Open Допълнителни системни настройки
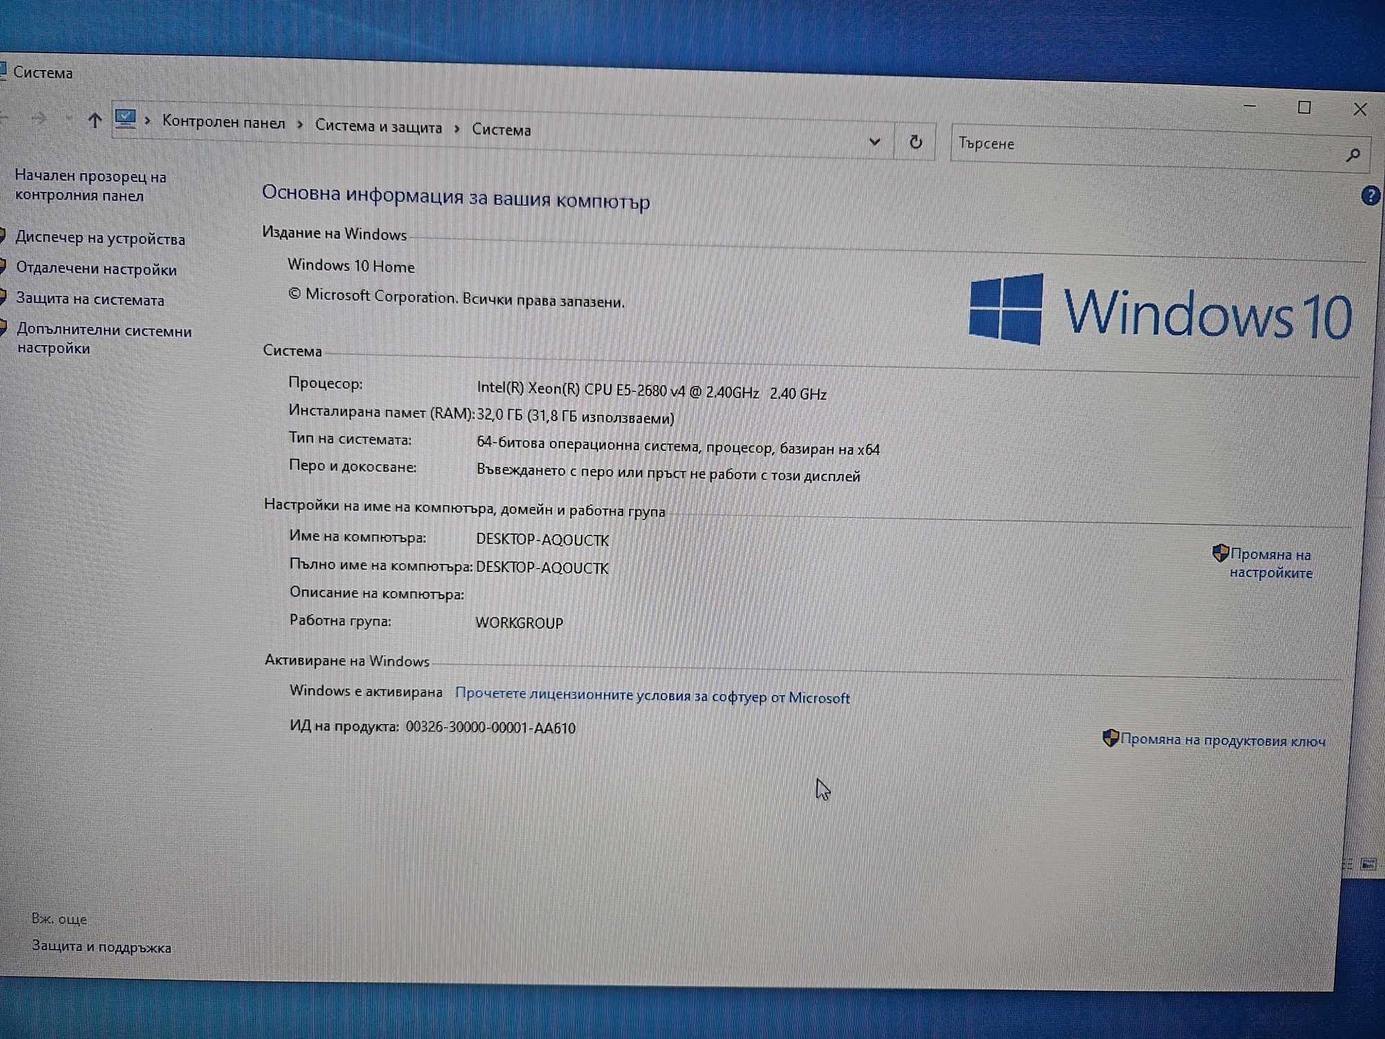Viewport: 1385px width, 1039px height. 104,339
